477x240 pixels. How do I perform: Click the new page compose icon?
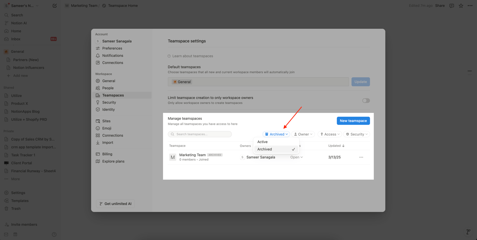pos(55,6)
